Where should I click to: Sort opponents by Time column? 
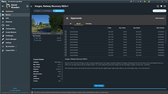click(x=109, y=28)
